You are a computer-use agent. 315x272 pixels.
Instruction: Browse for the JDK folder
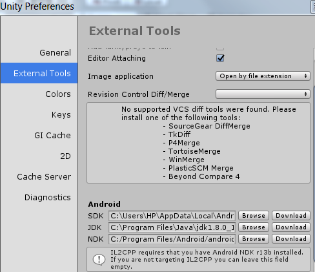[x=254, y=227]
